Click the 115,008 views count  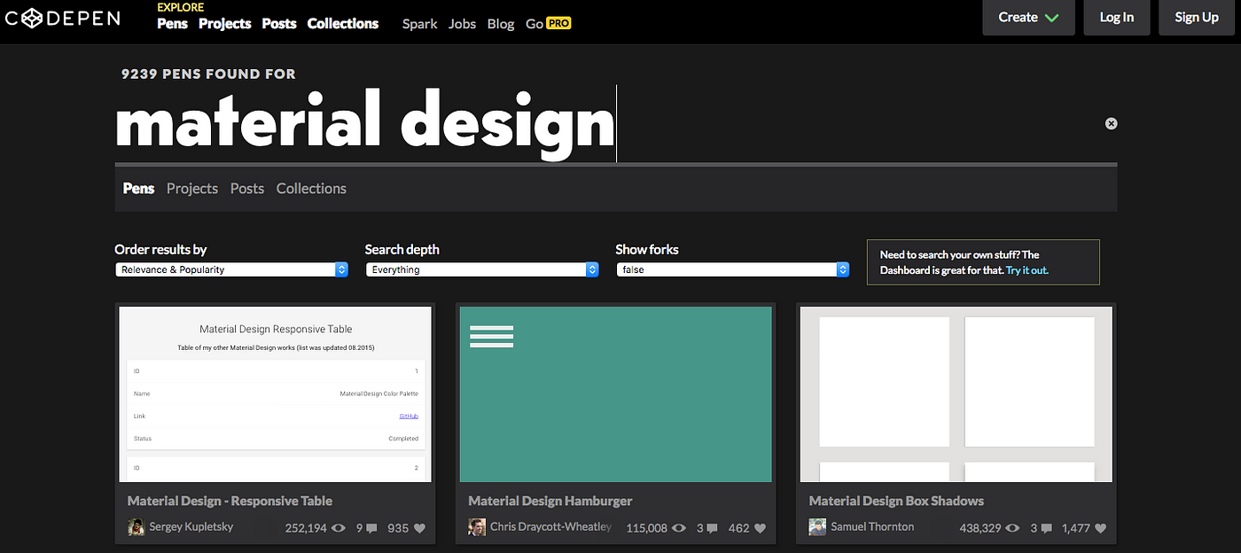coord(646,528)
